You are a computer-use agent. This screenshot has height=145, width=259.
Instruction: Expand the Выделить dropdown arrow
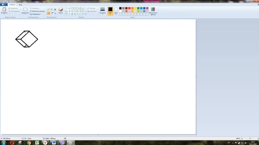[x=25, y=14]
